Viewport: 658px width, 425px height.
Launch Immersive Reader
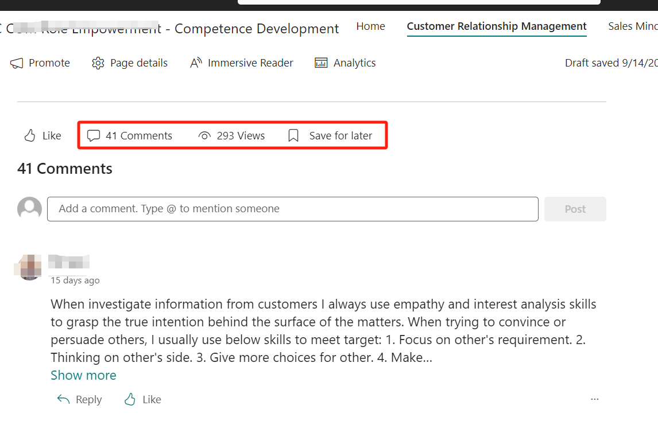pos(195,63)
